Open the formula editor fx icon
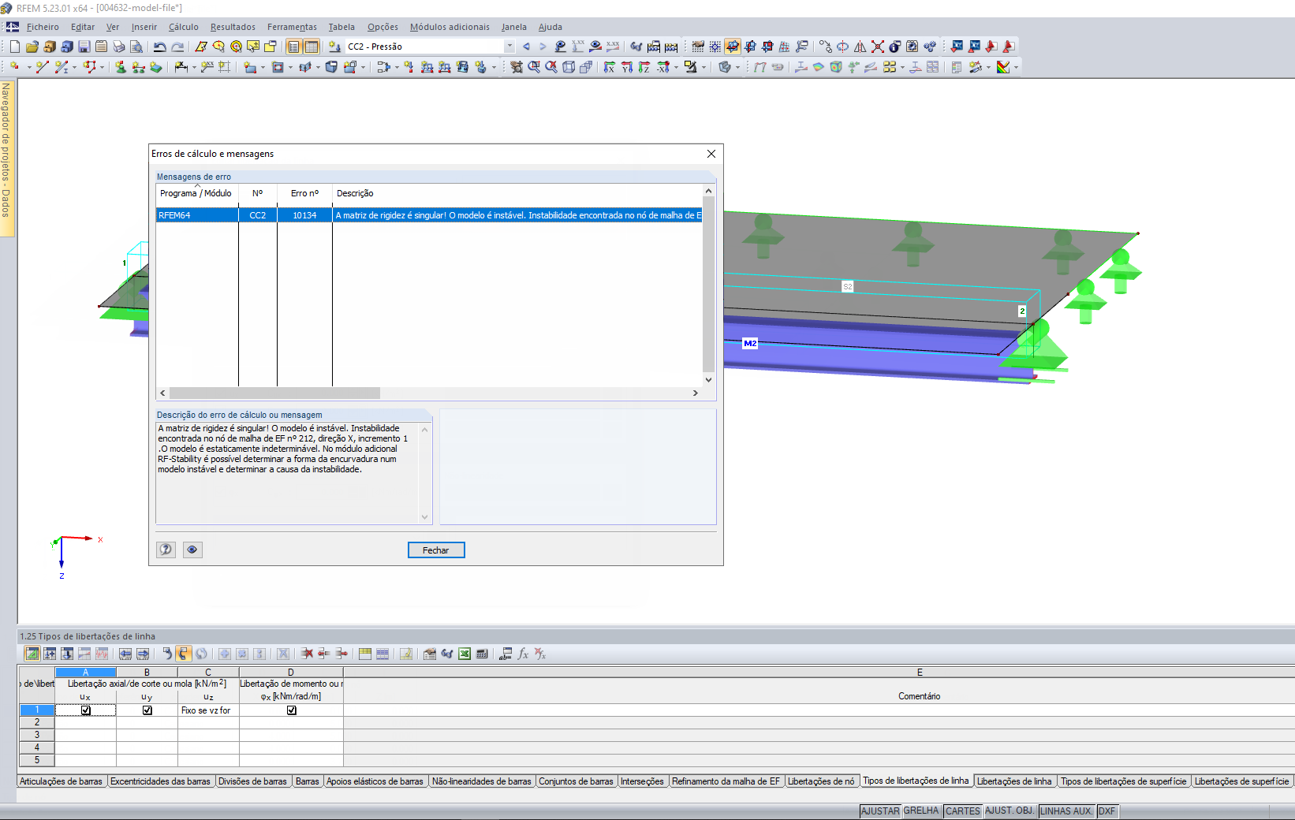The height and width of the screenshot is (820, 1295). point(523,654)
